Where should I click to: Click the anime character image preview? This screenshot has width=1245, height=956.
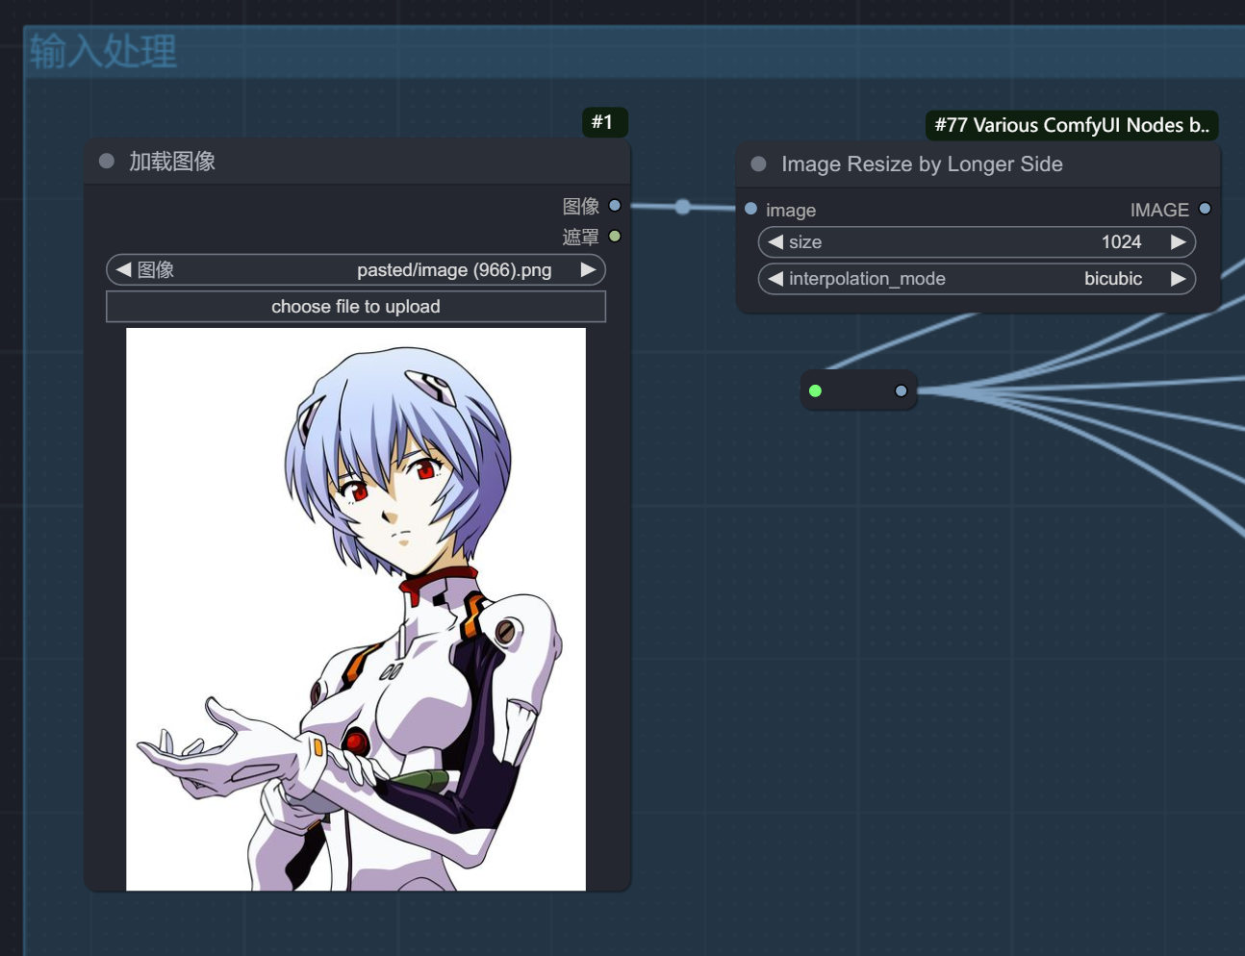tap(356, 609)
